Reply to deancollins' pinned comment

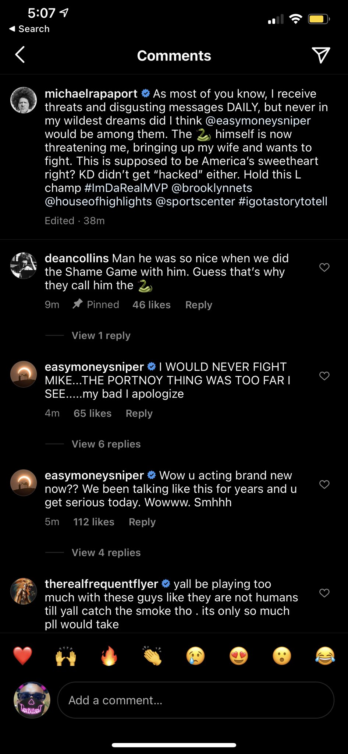click(x=199, y=305)
